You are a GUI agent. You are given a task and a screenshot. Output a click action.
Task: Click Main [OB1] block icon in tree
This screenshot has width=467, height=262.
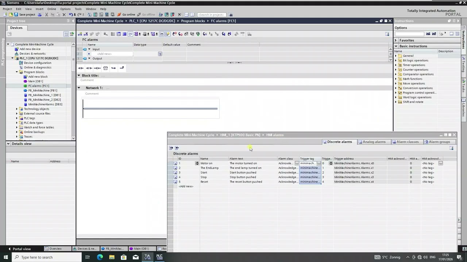click(25, 81)
